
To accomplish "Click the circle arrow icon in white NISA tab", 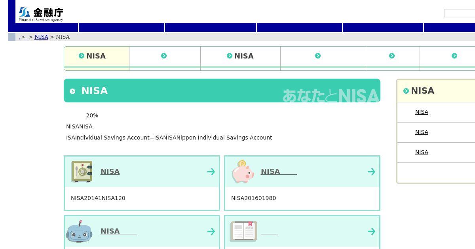I will [x=230, y=56].
